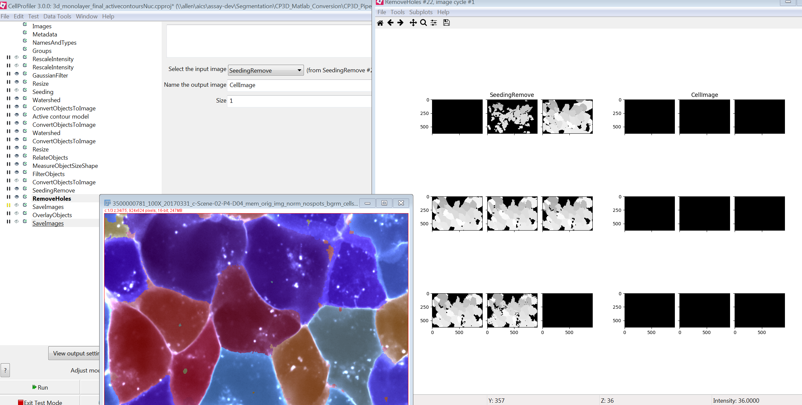Save the figure using the disk icon
Viewport: 802px width, 405px height.
[446, 23]
